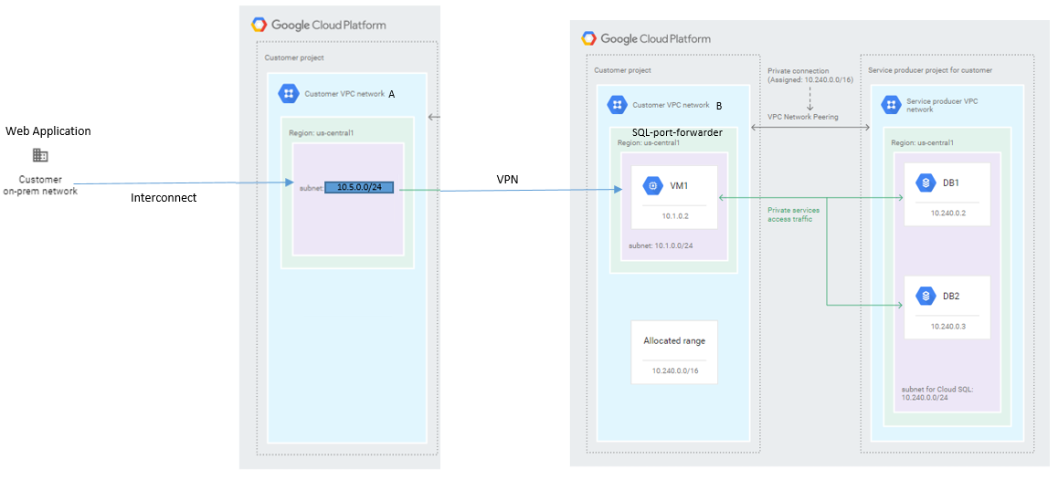1058x480 pixels.
Task: Click the 10.240.0.0/16 value in Allocated range
Action: 674,370
